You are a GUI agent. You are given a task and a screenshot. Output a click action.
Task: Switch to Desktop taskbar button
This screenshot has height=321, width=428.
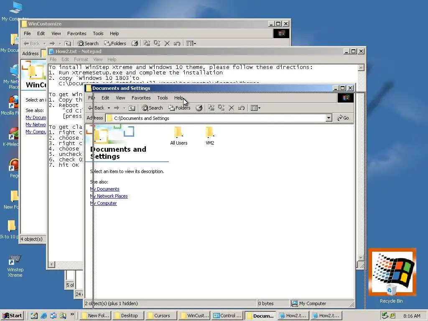pyautogui.click(x=129, y=316)
